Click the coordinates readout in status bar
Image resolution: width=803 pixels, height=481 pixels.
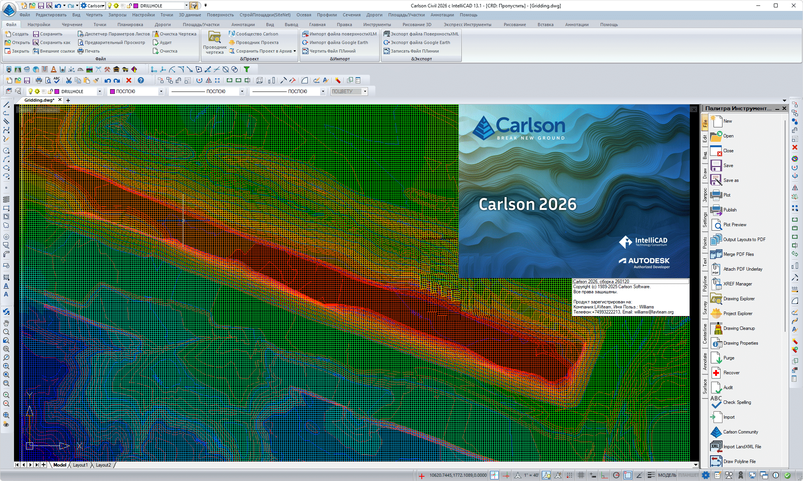[458, 475]
